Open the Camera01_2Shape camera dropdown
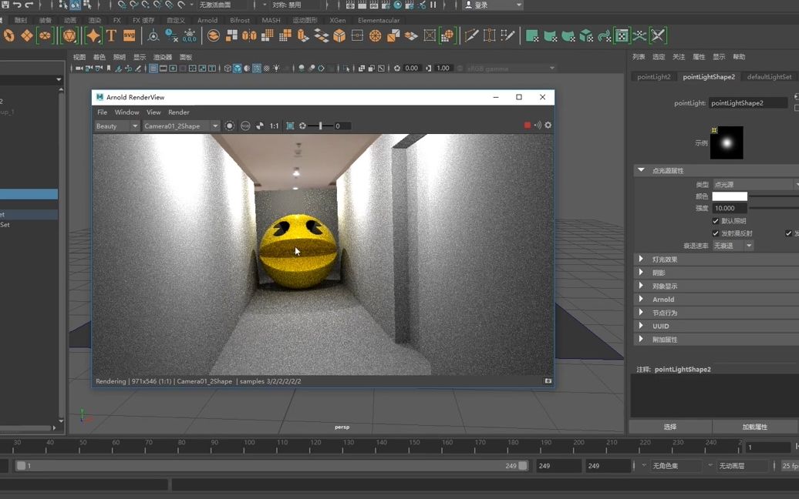This screenshot has width=799, height=499. coord(215,126)
